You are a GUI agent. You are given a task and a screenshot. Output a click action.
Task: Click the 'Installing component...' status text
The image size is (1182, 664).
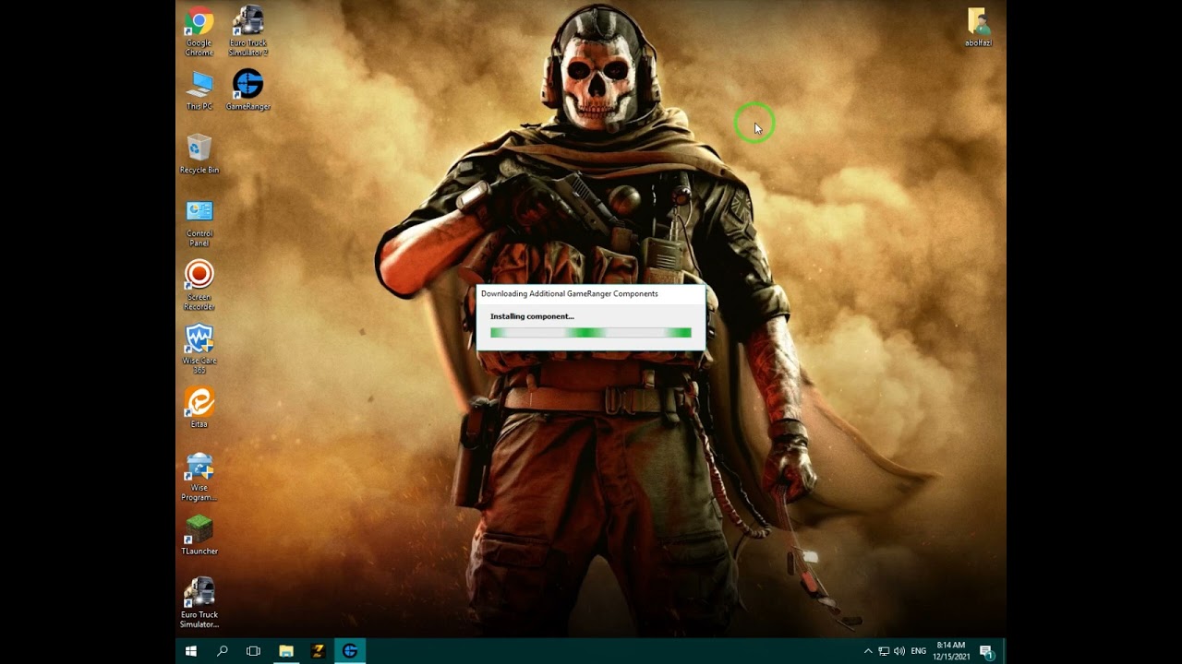[532, 316]
